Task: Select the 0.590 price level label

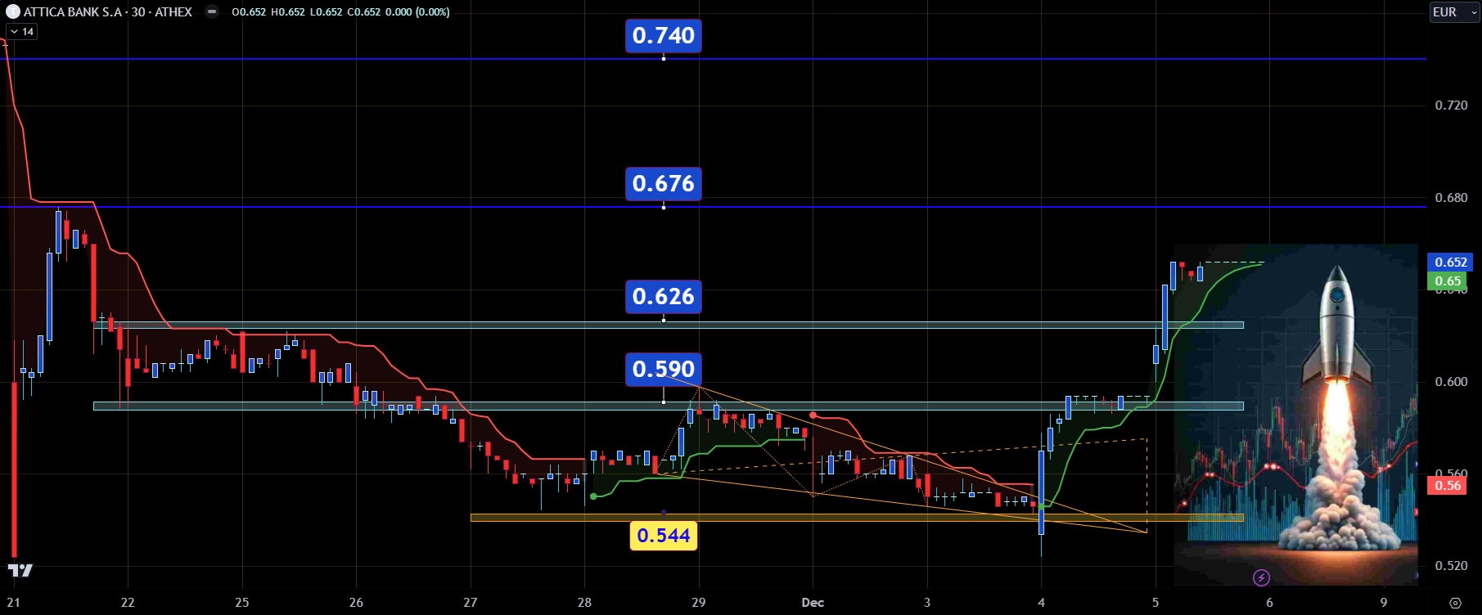Action: pos(664,369)
